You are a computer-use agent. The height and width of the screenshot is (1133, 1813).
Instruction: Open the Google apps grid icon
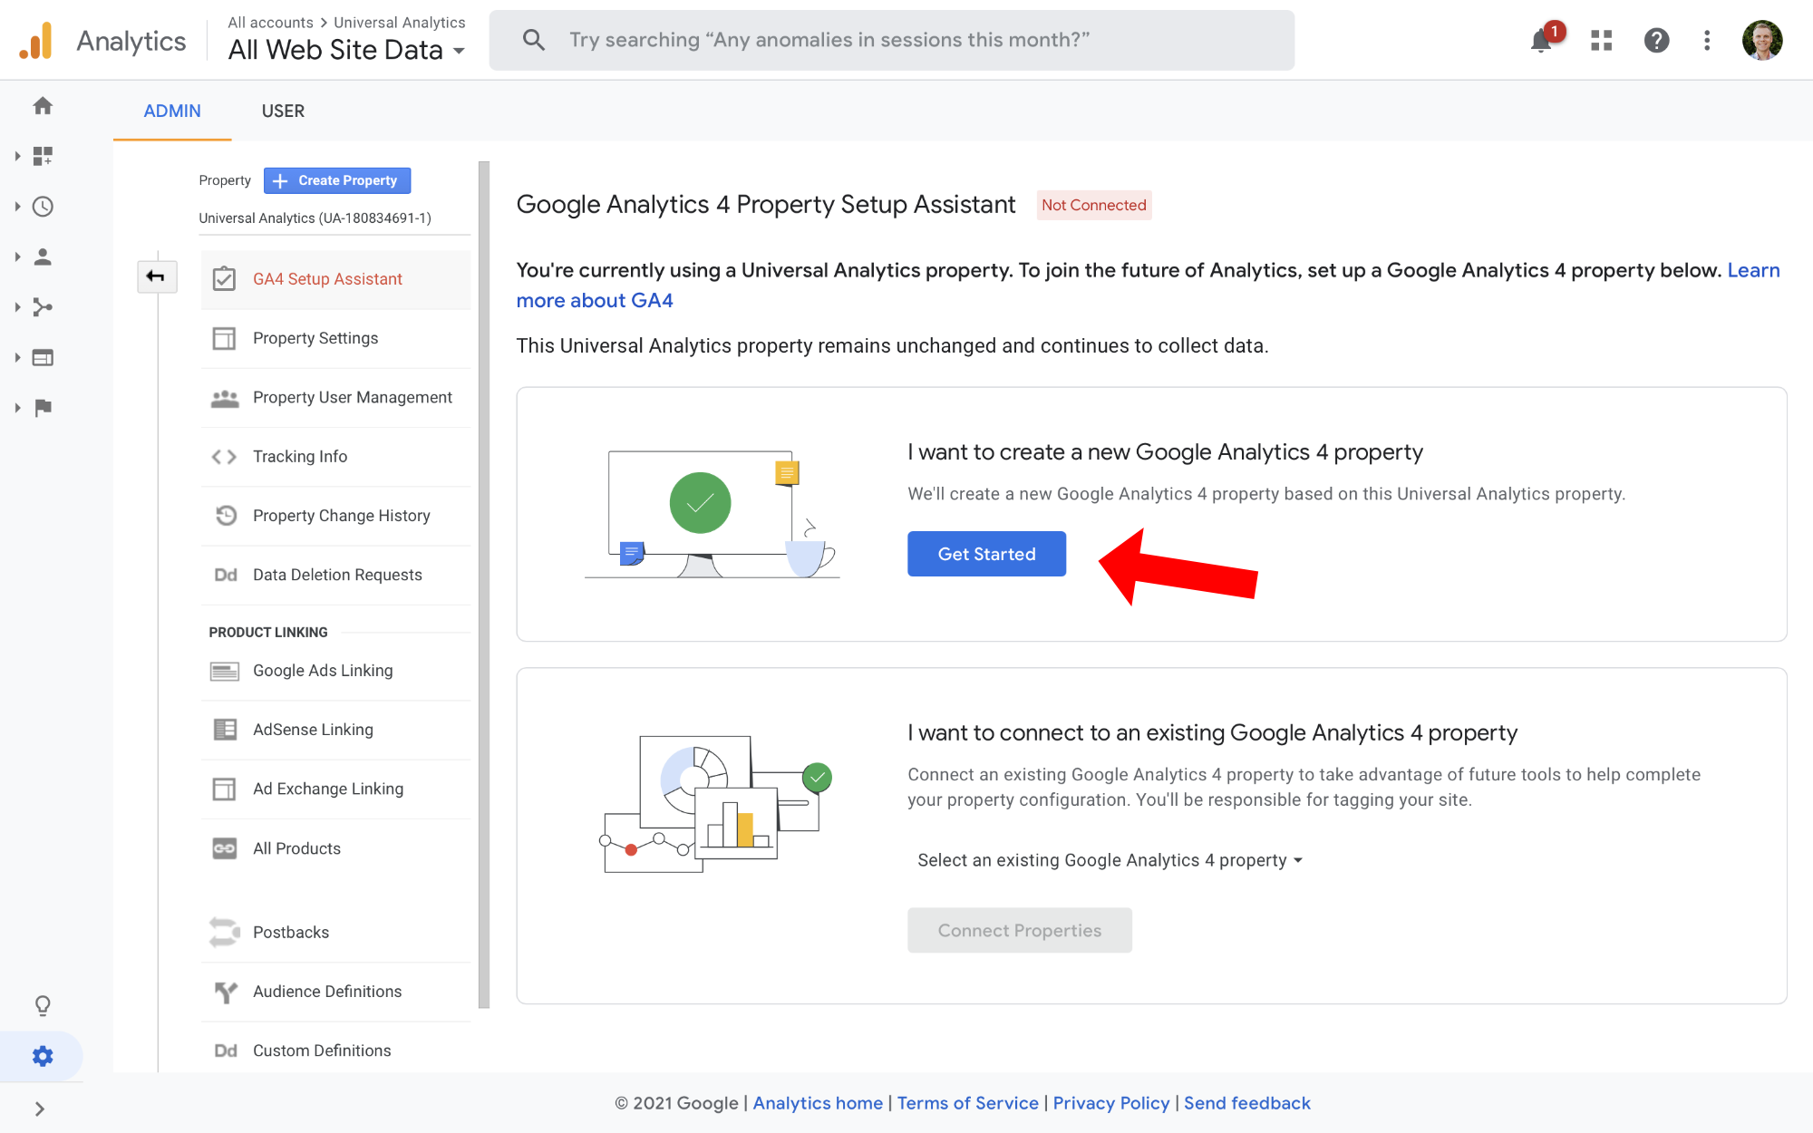pos(1601,40)
